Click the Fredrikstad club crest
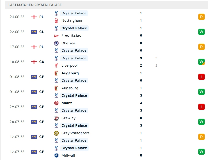This screenshot has width=211, height=160. [56, 35]
